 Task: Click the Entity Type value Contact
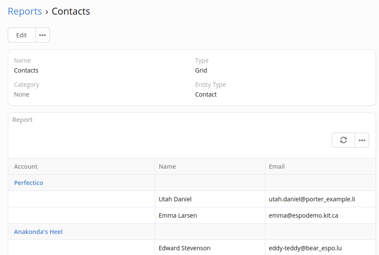click(206, 94)
